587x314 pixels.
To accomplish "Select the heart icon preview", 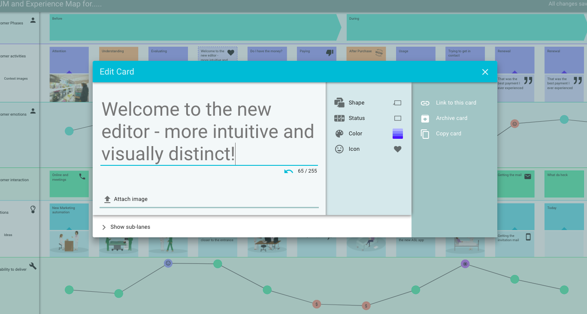I will click(398, 149).
